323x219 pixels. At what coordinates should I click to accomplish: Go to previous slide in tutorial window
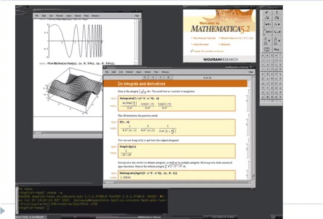(x=153, y=77)
